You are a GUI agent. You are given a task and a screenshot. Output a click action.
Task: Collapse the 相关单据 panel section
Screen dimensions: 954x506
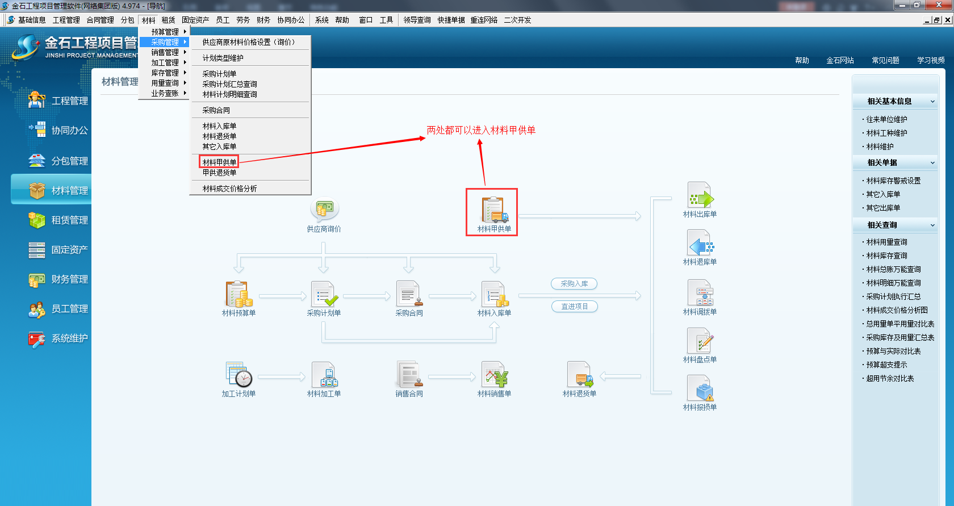click(932, 163)
